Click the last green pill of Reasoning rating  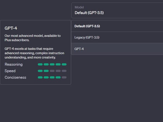tap(64, 65)
